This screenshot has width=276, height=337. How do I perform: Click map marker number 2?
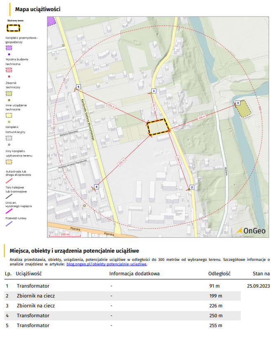192,187
